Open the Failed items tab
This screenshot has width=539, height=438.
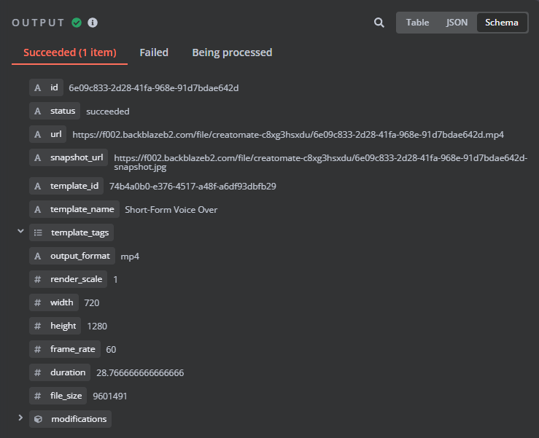coord(154,52)
